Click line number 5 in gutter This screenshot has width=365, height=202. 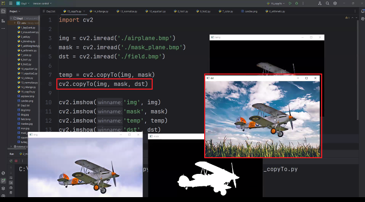(50, 56)
